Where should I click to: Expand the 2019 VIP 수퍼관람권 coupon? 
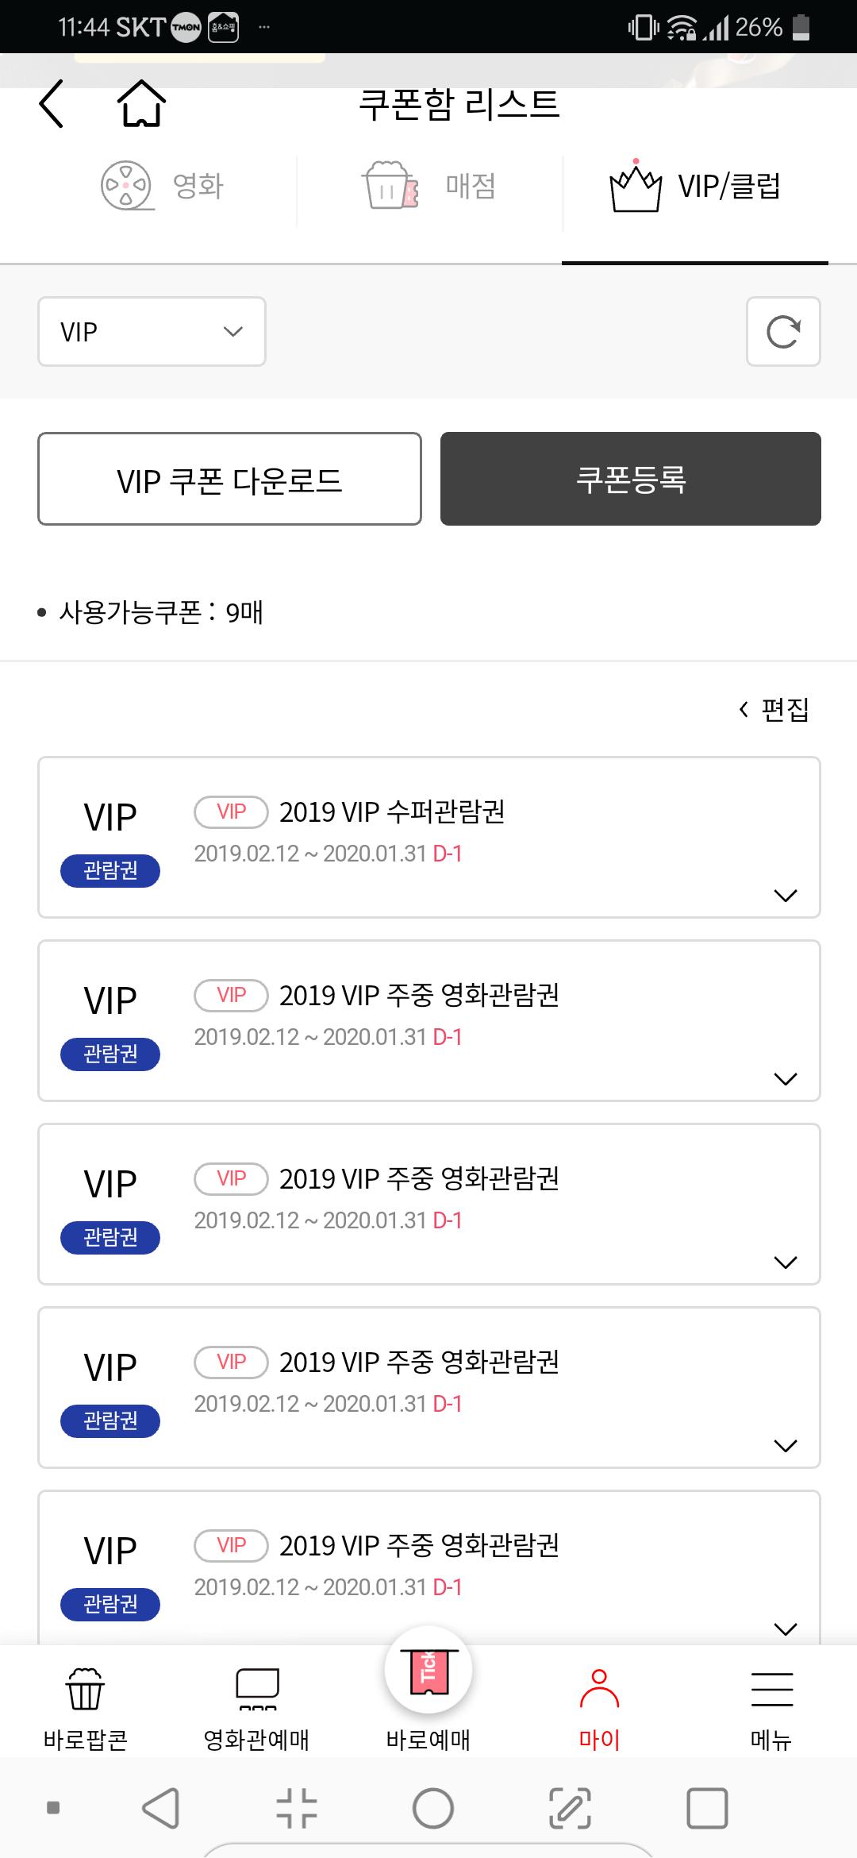(785, 896)
